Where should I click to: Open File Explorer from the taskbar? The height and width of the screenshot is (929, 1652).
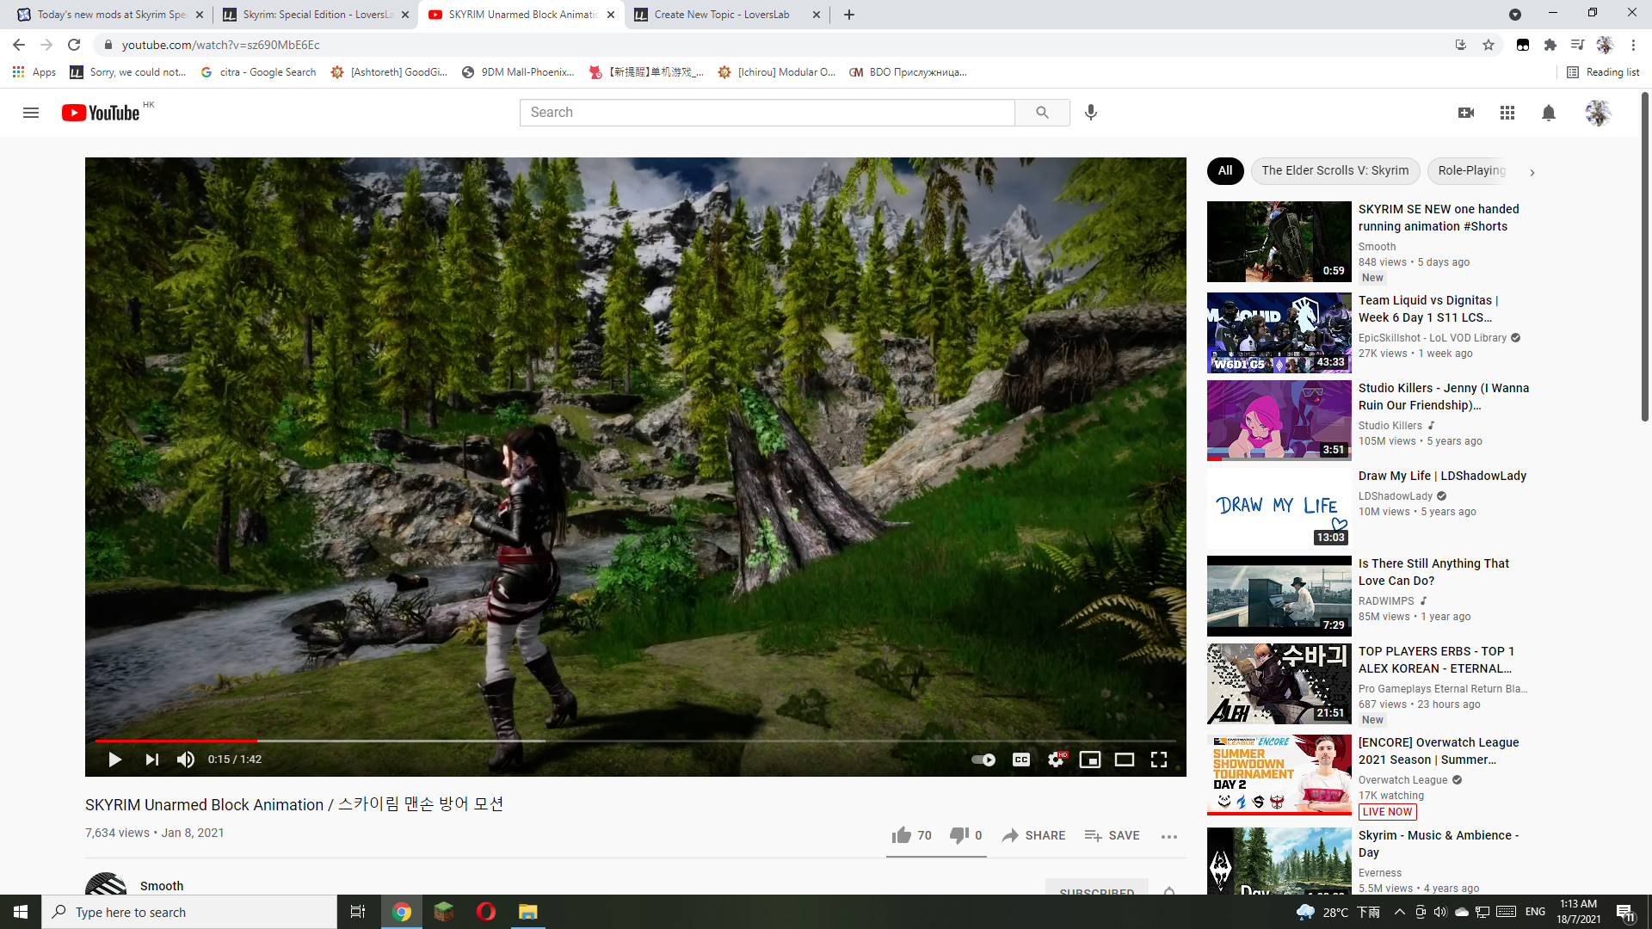click(x=528, y=912)
